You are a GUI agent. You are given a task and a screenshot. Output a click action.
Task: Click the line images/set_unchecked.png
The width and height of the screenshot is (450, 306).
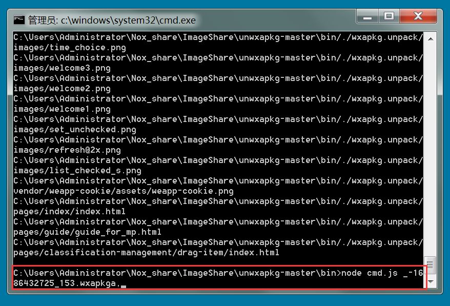click(x=75, y=130)
